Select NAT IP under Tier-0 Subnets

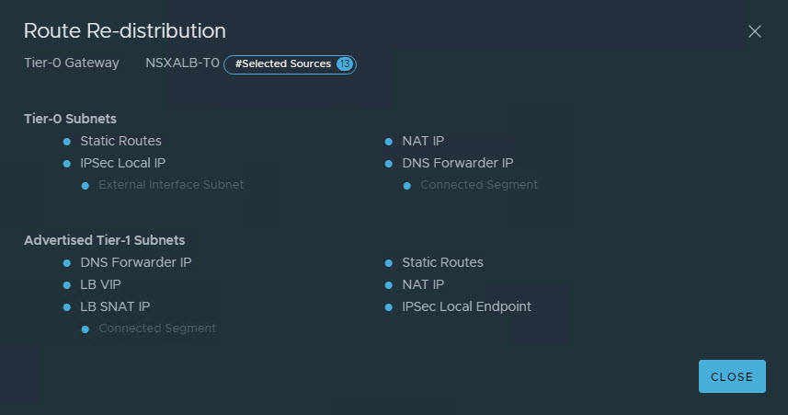click(x=423, y=141)
